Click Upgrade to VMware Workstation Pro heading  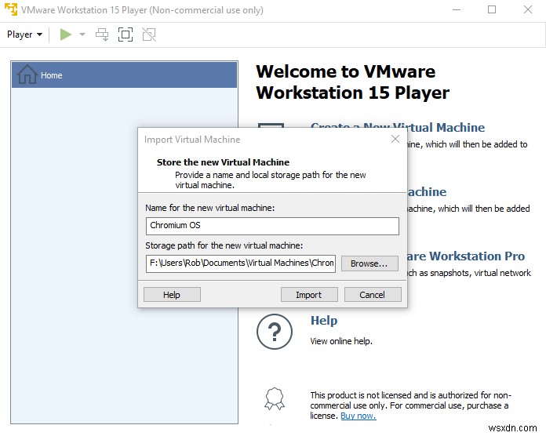click(x=465, y=256)
